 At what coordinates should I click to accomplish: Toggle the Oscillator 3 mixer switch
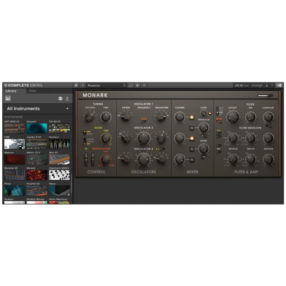[x=192, y=159]
